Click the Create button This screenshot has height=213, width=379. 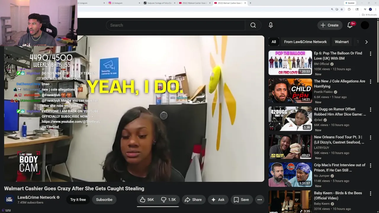click(x=330, y=25)
